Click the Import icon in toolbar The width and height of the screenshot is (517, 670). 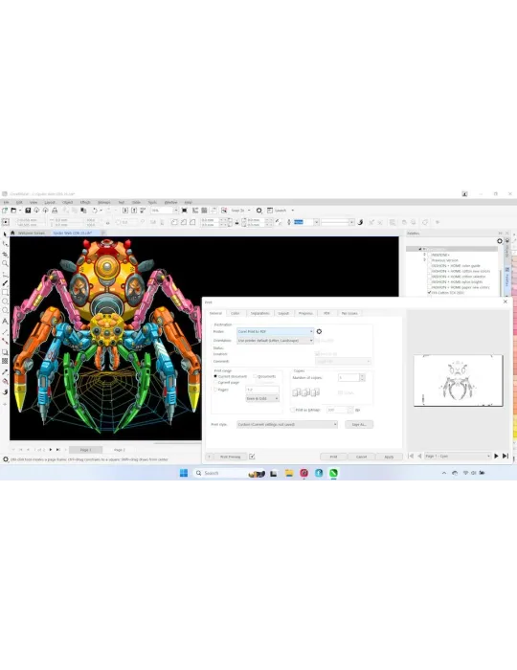[x=125, y=211]
